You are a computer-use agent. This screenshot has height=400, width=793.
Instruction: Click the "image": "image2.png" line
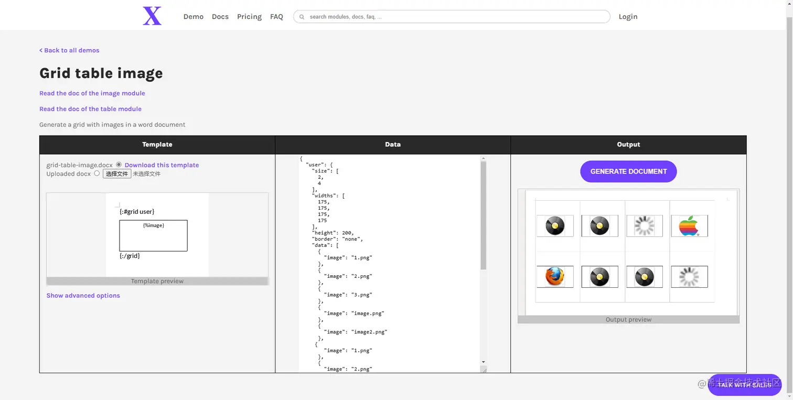[356, 332]
